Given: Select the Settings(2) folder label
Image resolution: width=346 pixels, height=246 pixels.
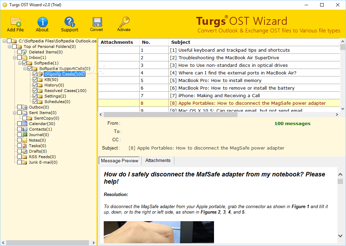Looking at the screenshot, I should pos(55,96).
